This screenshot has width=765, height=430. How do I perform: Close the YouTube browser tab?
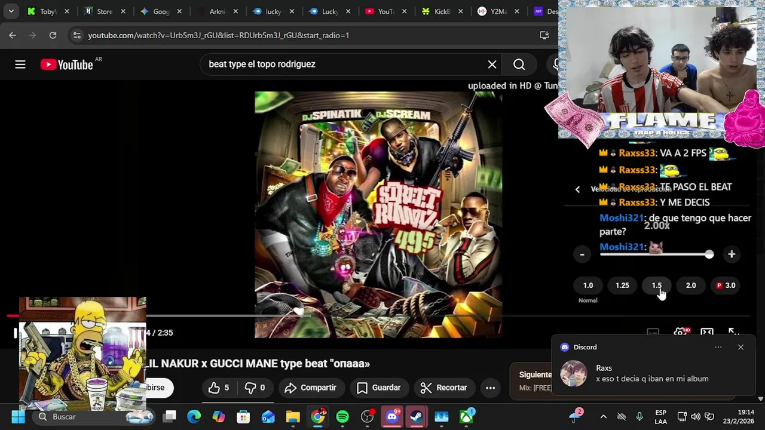coord(404,11)
